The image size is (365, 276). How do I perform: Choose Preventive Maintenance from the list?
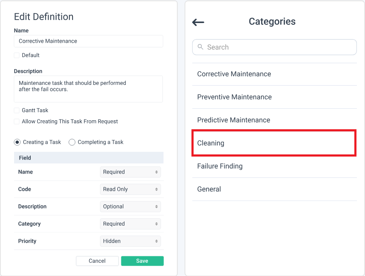pyautogui.click(x=234, y=97)
